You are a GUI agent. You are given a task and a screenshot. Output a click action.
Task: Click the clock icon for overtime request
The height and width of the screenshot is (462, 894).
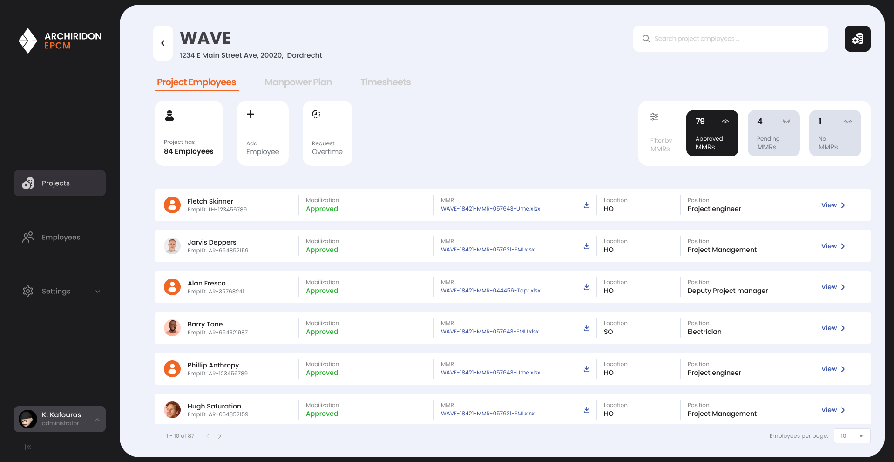(x=316, y=114)
